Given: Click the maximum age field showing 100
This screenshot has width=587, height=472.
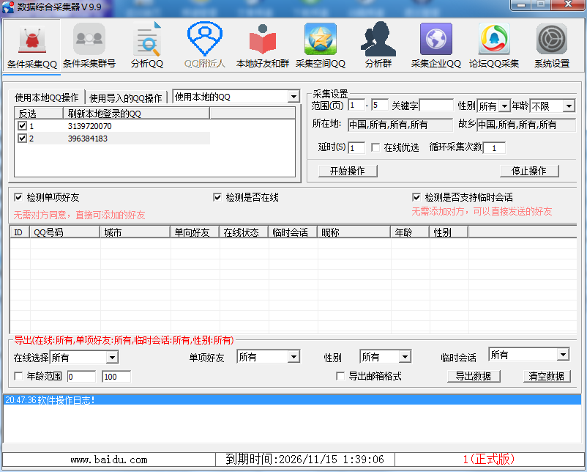Looking at the screenshot, I should [116, 377].
